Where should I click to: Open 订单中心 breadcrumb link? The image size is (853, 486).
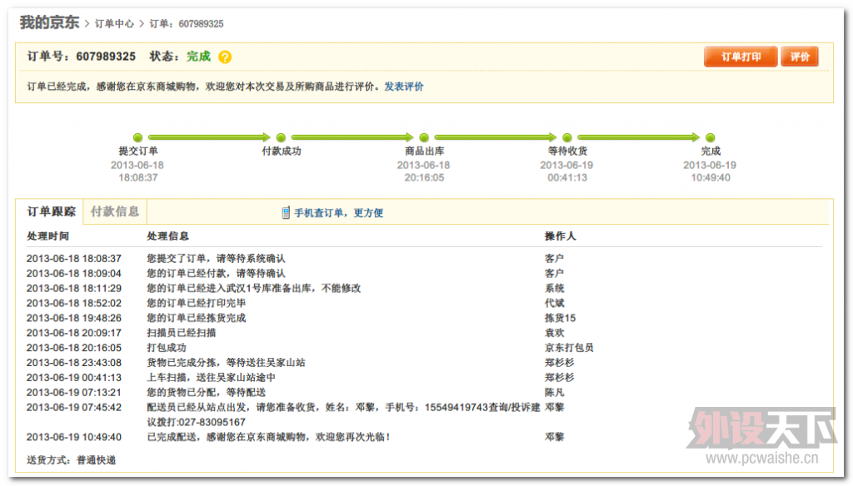point(114,23)
